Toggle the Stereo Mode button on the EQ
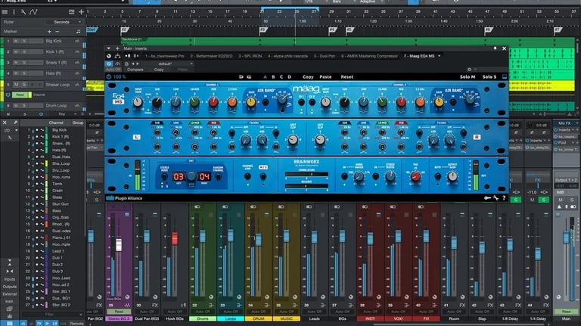 [x=164, y=177]
